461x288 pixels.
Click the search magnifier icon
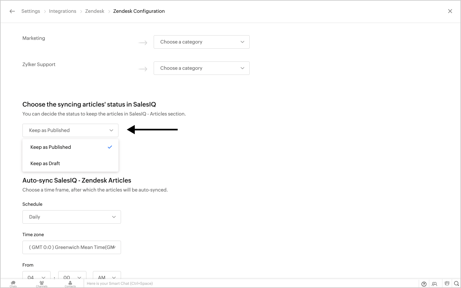pyautogui.click(x=457, y=284)
